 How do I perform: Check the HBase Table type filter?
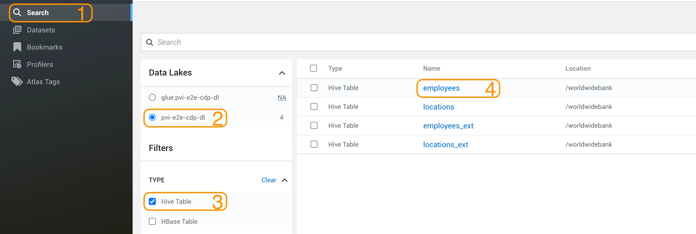pyautogui.click(x=152, y=221)
